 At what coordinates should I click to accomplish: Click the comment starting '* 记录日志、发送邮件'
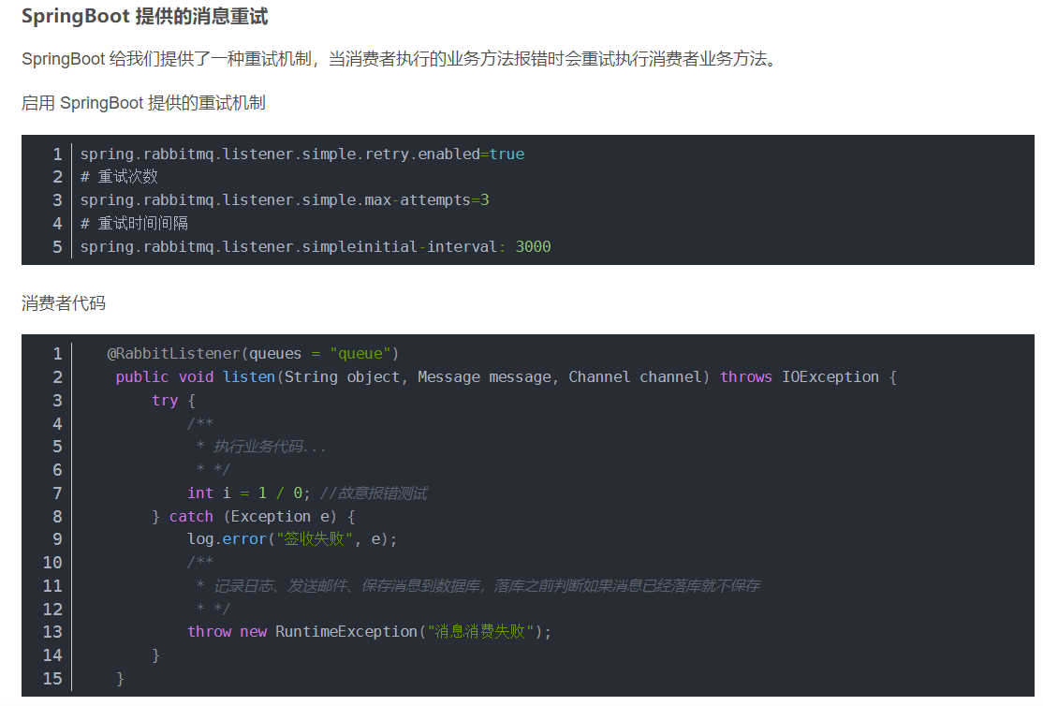click(477, 585)
